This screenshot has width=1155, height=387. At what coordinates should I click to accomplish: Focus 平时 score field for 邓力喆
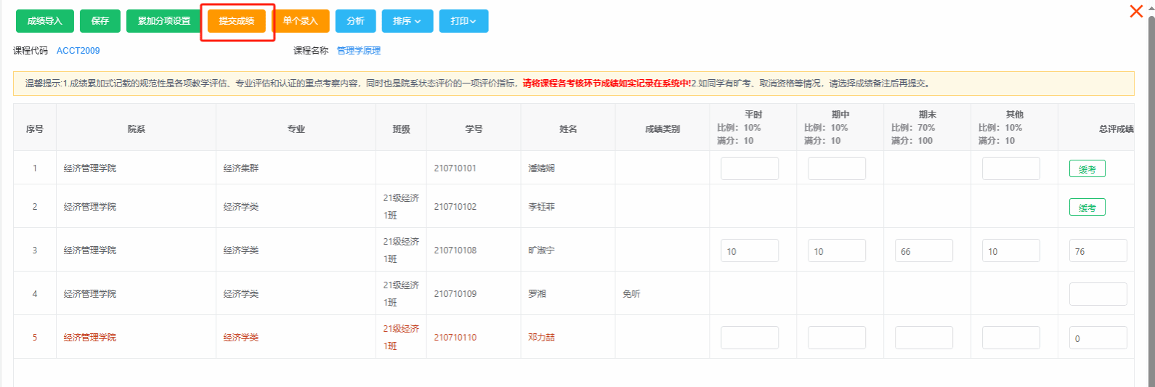pyautogui.click(x=750, y=338)
